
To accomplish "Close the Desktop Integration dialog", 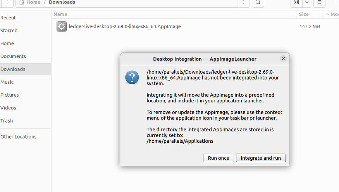I will coord(283,59).
